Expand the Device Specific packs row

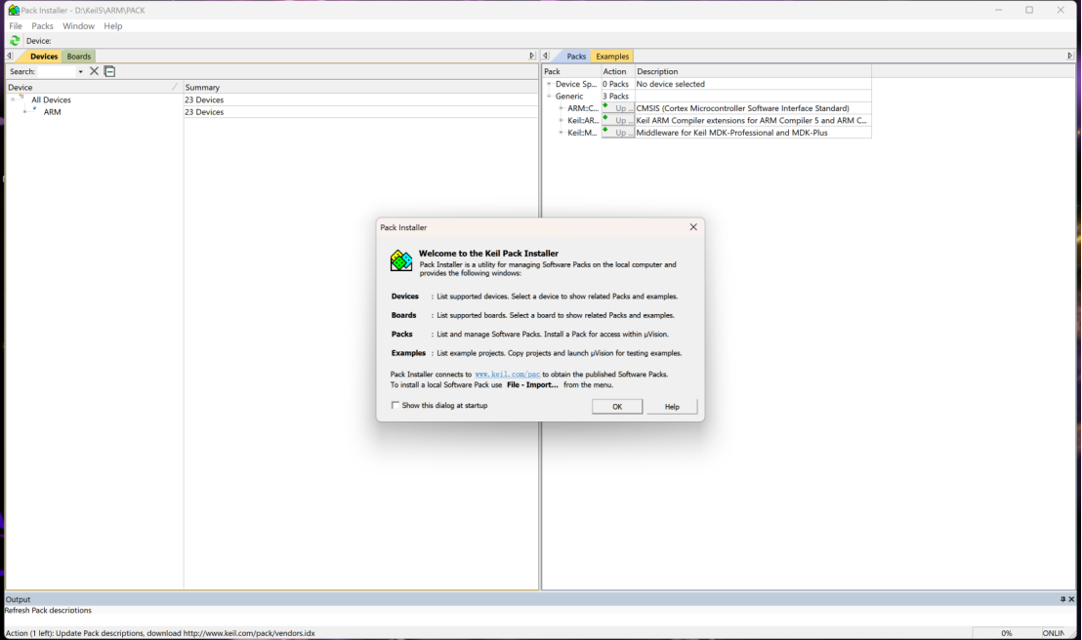[x=549, y=84]
